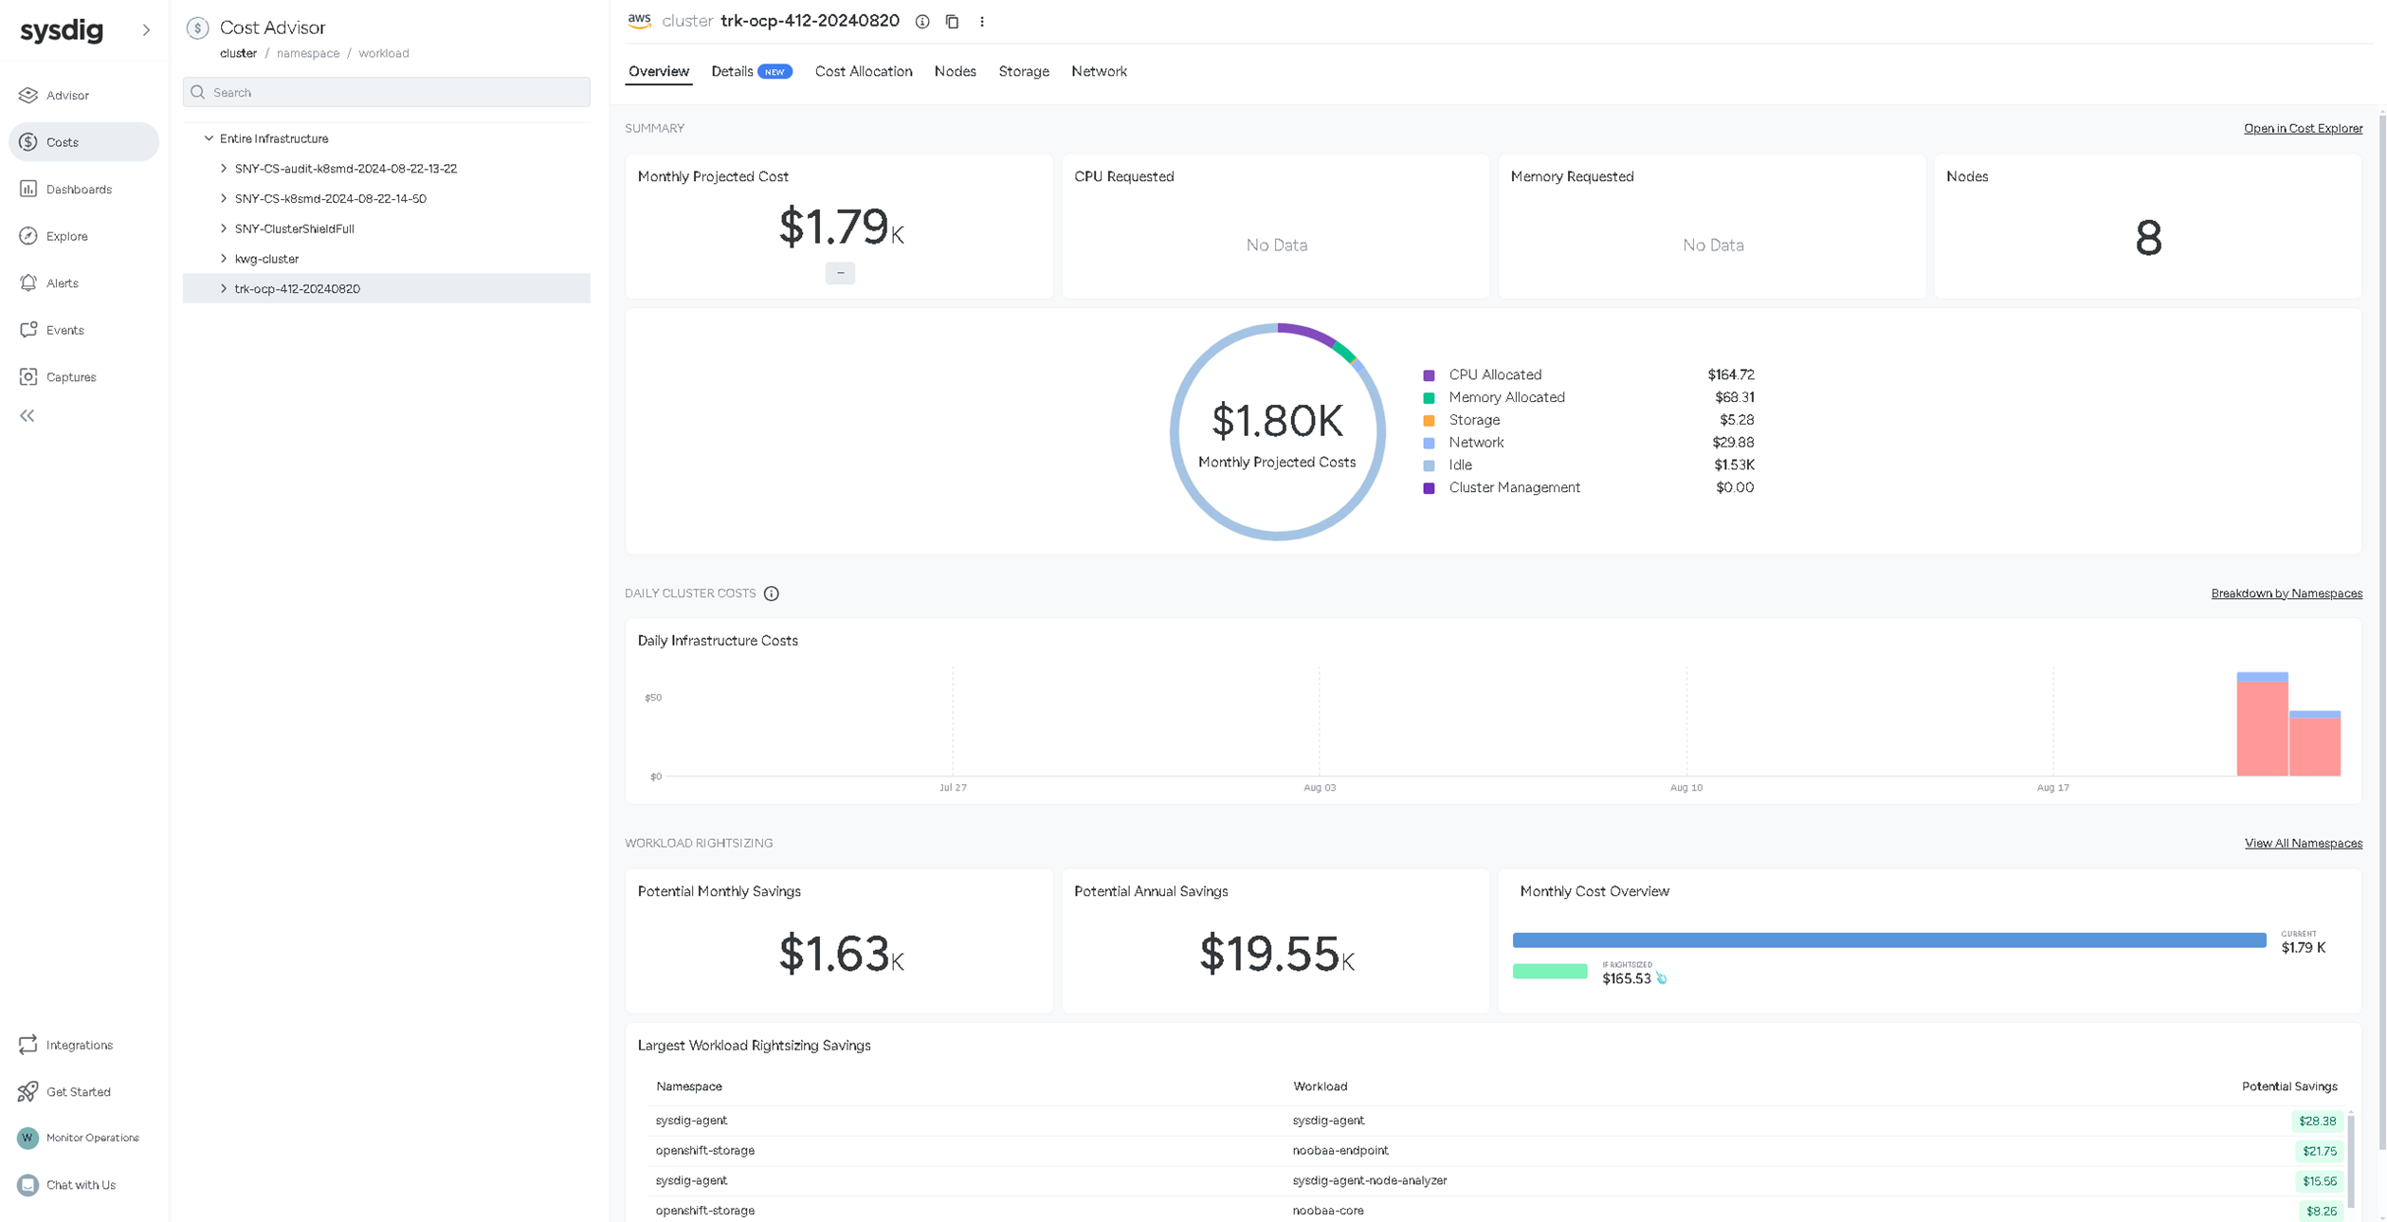2387x1222 pixels.
Task: Click the Cost Advisor search field
Action: click(x=387, y=92)
